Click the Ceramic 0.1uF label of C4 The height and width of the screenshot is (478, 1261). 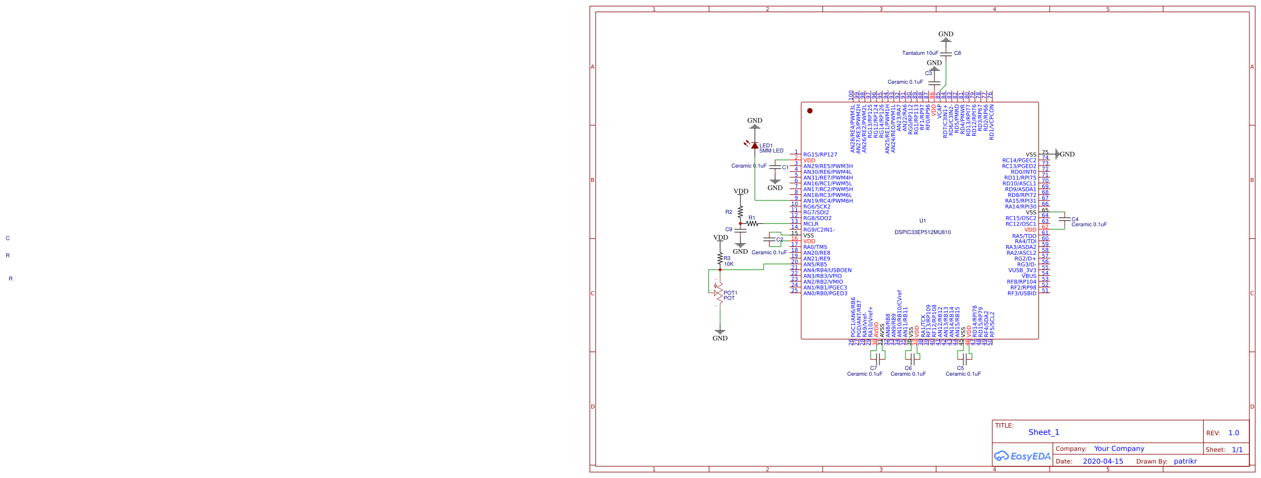tap(1088, 224)
